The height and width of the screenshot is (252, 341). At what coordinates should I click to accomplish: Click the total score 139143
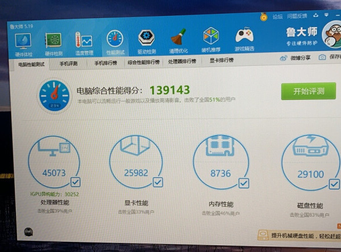(169, 90)
